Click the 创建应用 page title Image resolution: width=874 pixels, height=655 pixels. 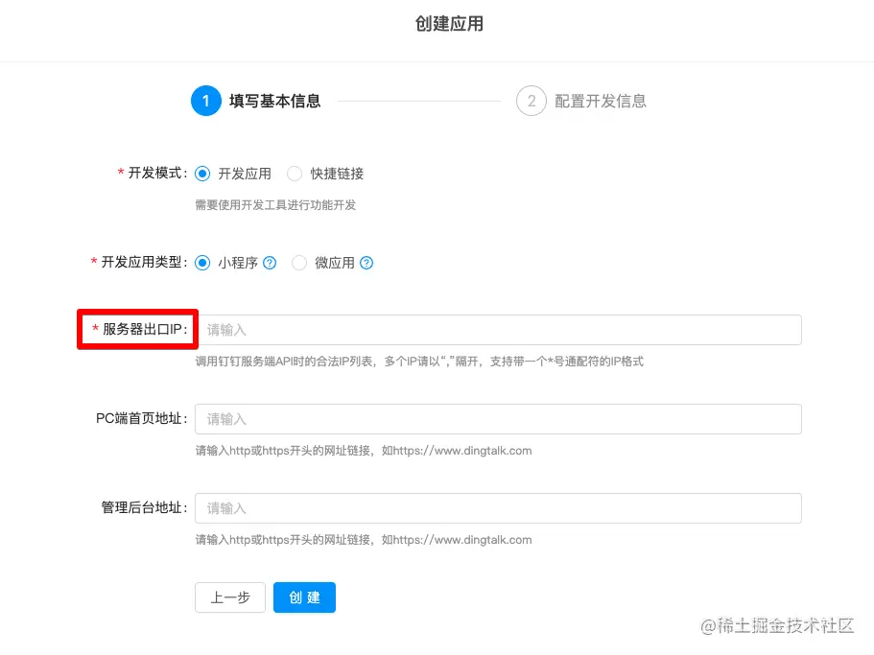pyautogui.click(x=449, y=24)
